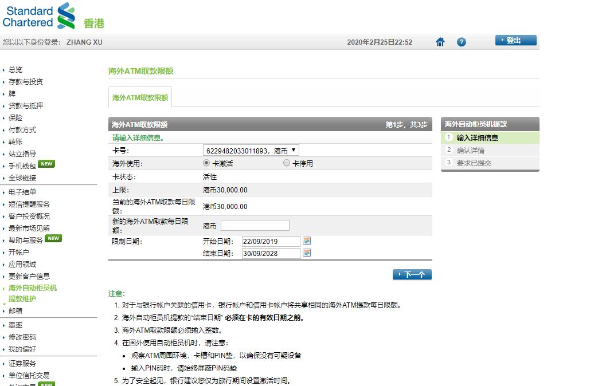Click the 开始日期 date field showing 22/09/2019

[271, 241]
